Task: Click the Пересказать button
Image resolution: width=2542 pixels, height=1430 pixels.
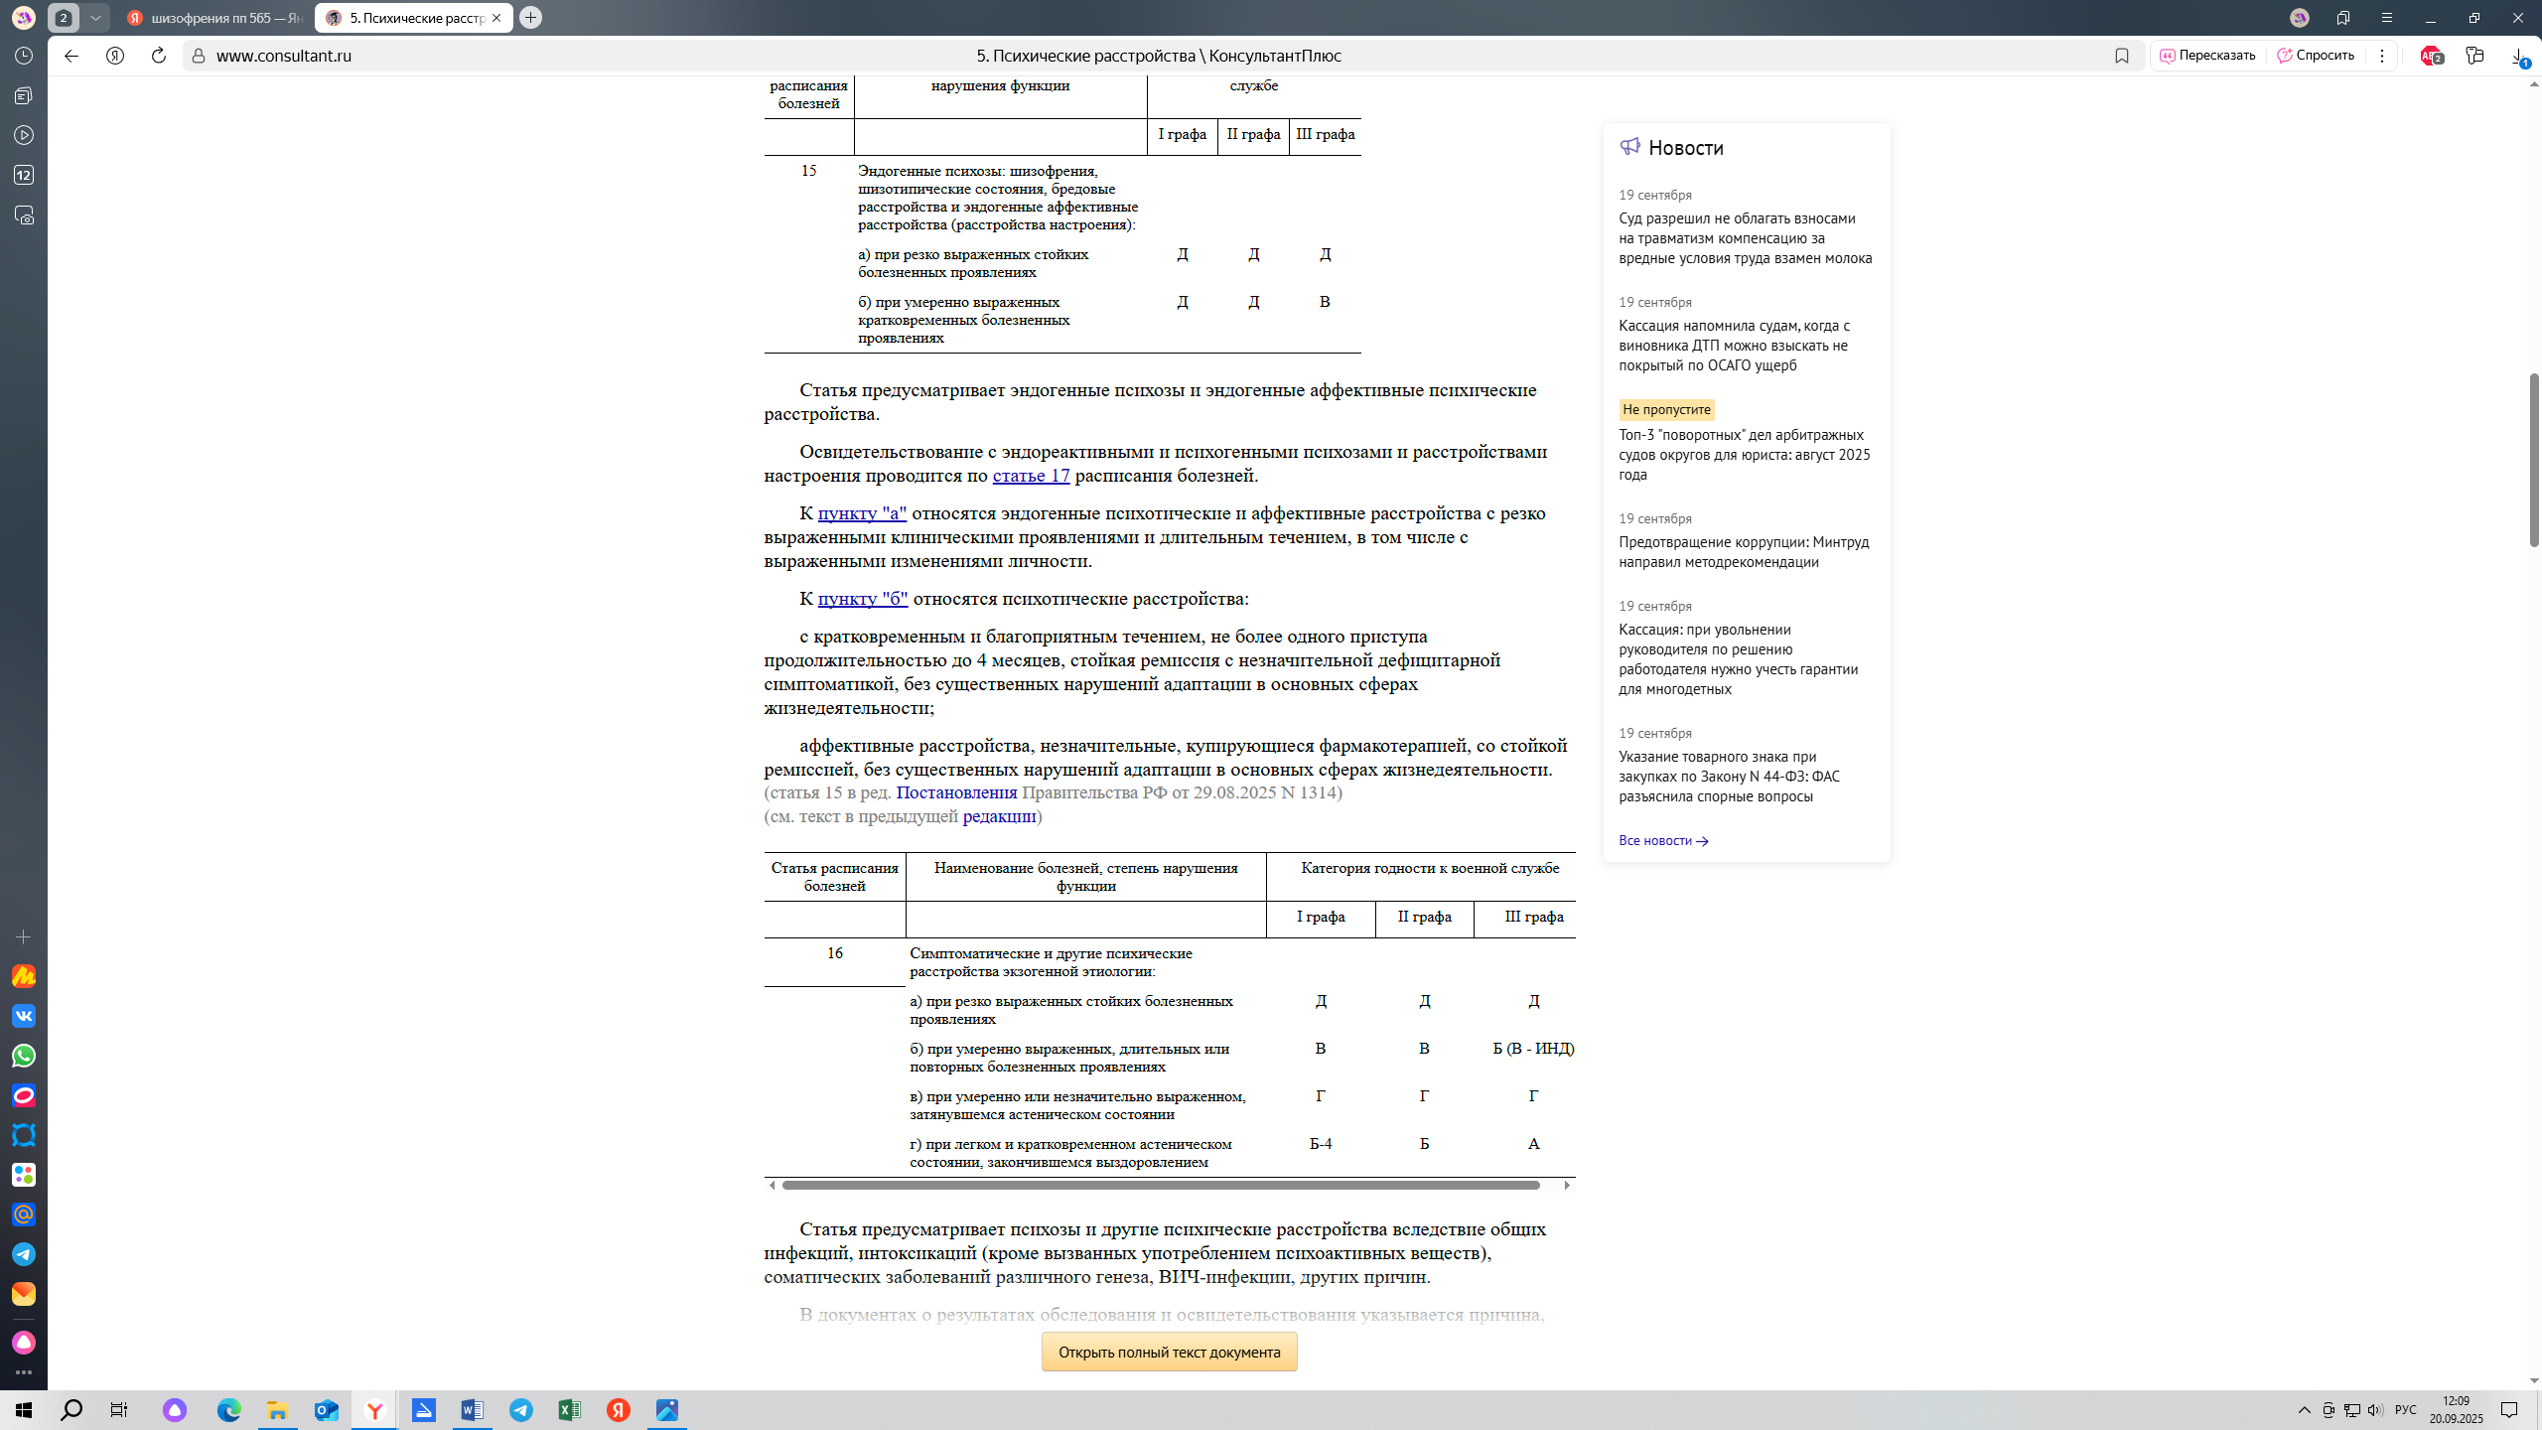Action: tap(2207, 56)
